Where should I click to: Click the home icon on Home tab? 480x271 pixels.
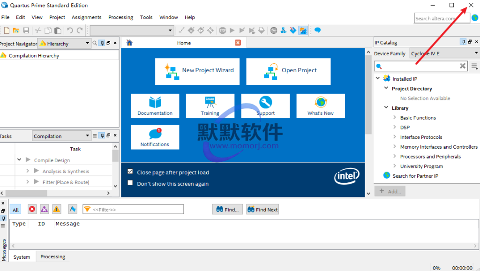coord(129,43)
